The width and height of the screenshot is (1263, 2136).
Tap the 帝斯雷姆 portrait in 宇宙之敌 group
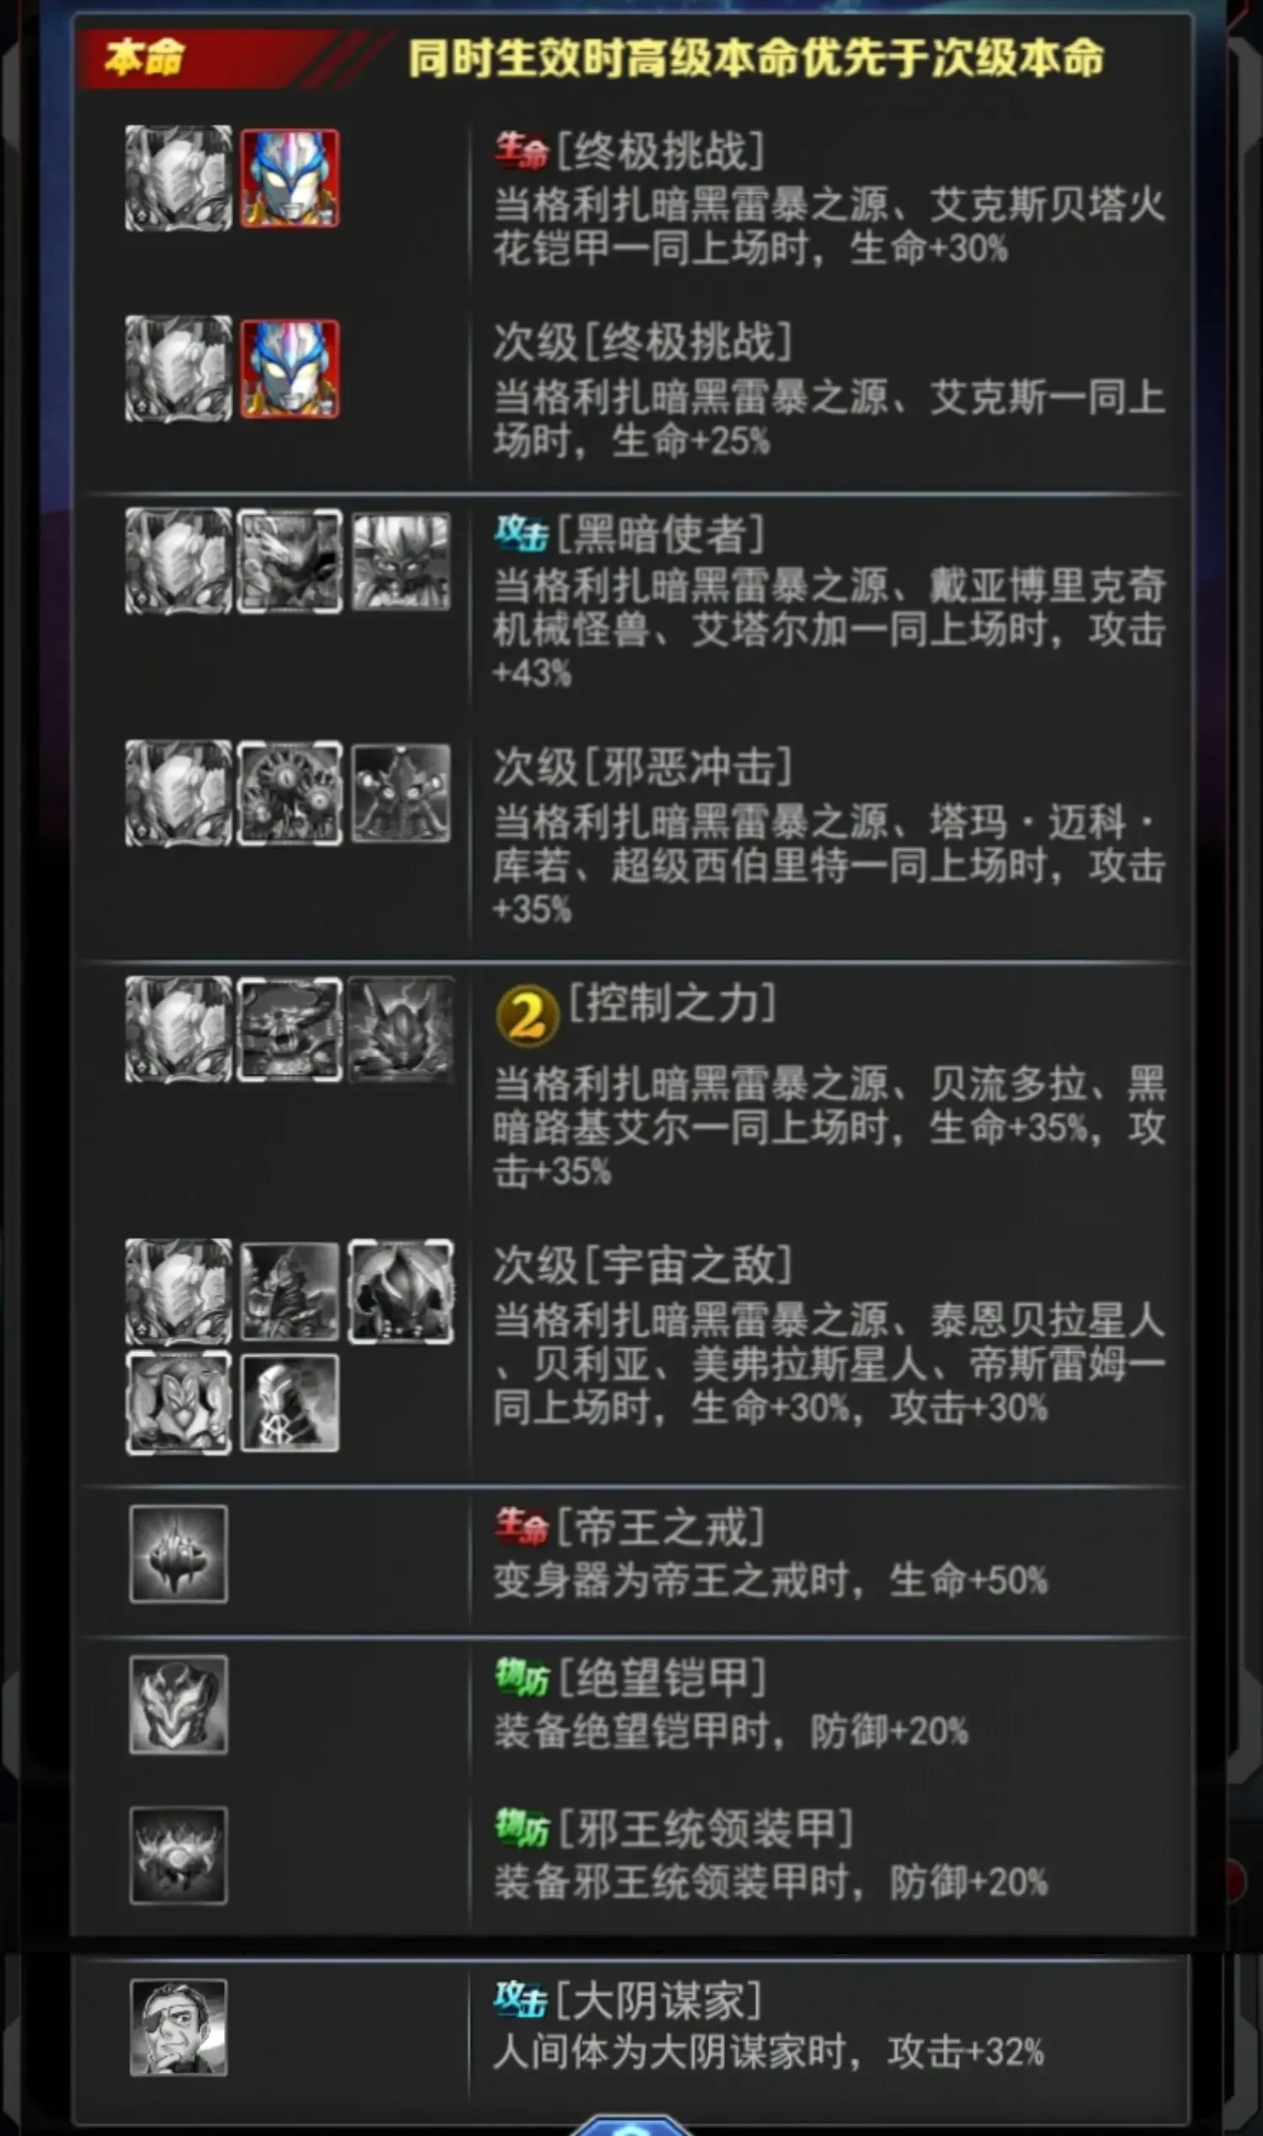coord(290,1402)
